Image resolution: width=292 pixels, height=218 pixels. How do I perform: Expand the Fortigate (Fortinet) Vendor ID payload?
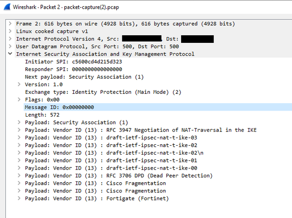click(x=19, y=198)
